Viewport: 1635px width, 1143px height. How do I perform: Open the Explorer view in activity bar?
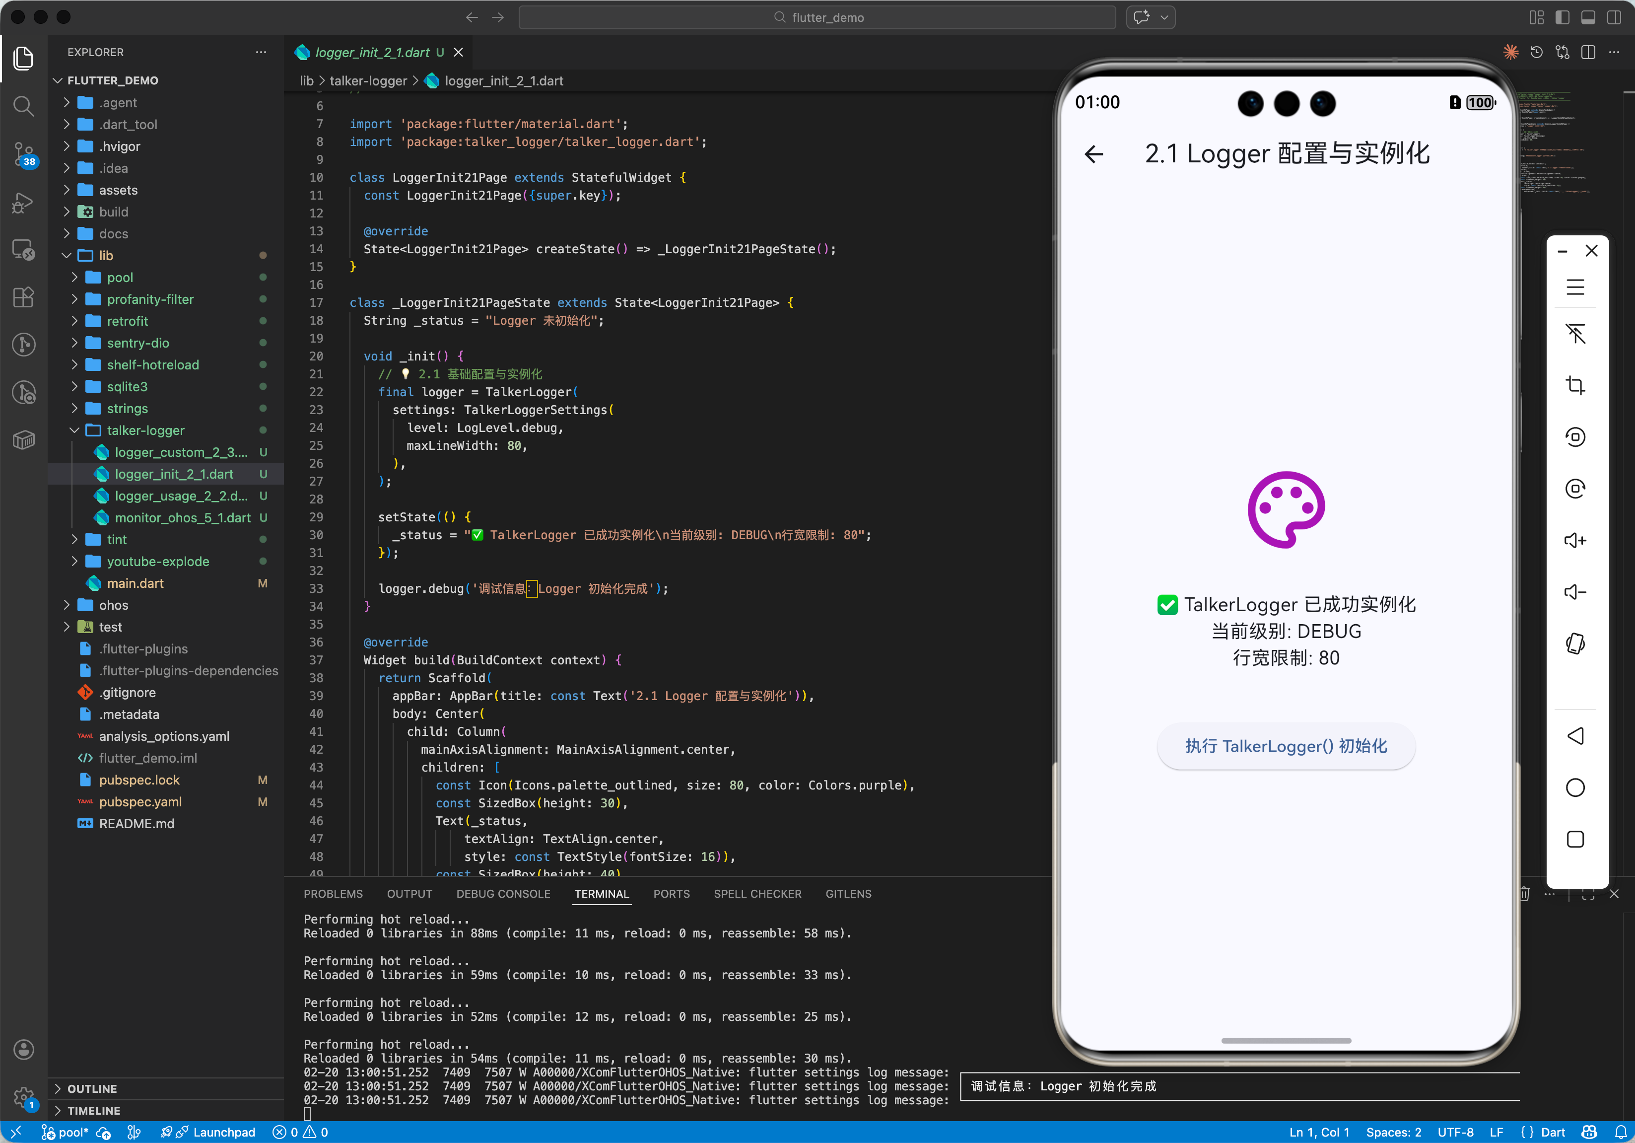(23, 58)
